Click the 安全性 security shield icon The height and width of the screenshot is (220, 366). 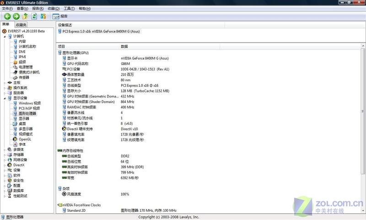[10, 180]
